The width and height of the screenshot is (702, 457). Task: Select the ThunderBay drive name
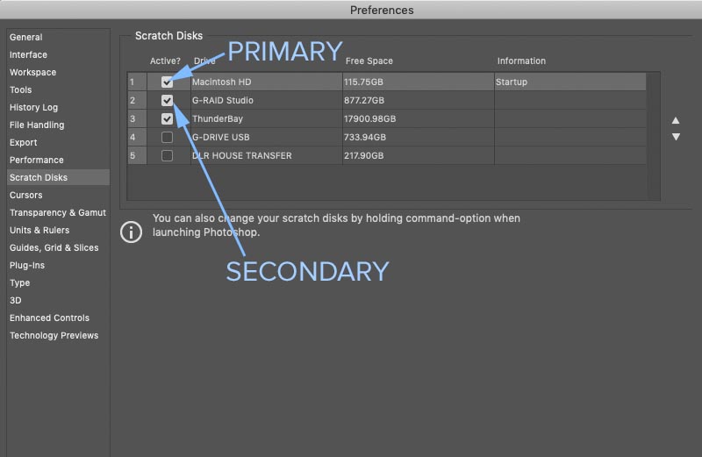pyautogui.click(x=217, y=118)
